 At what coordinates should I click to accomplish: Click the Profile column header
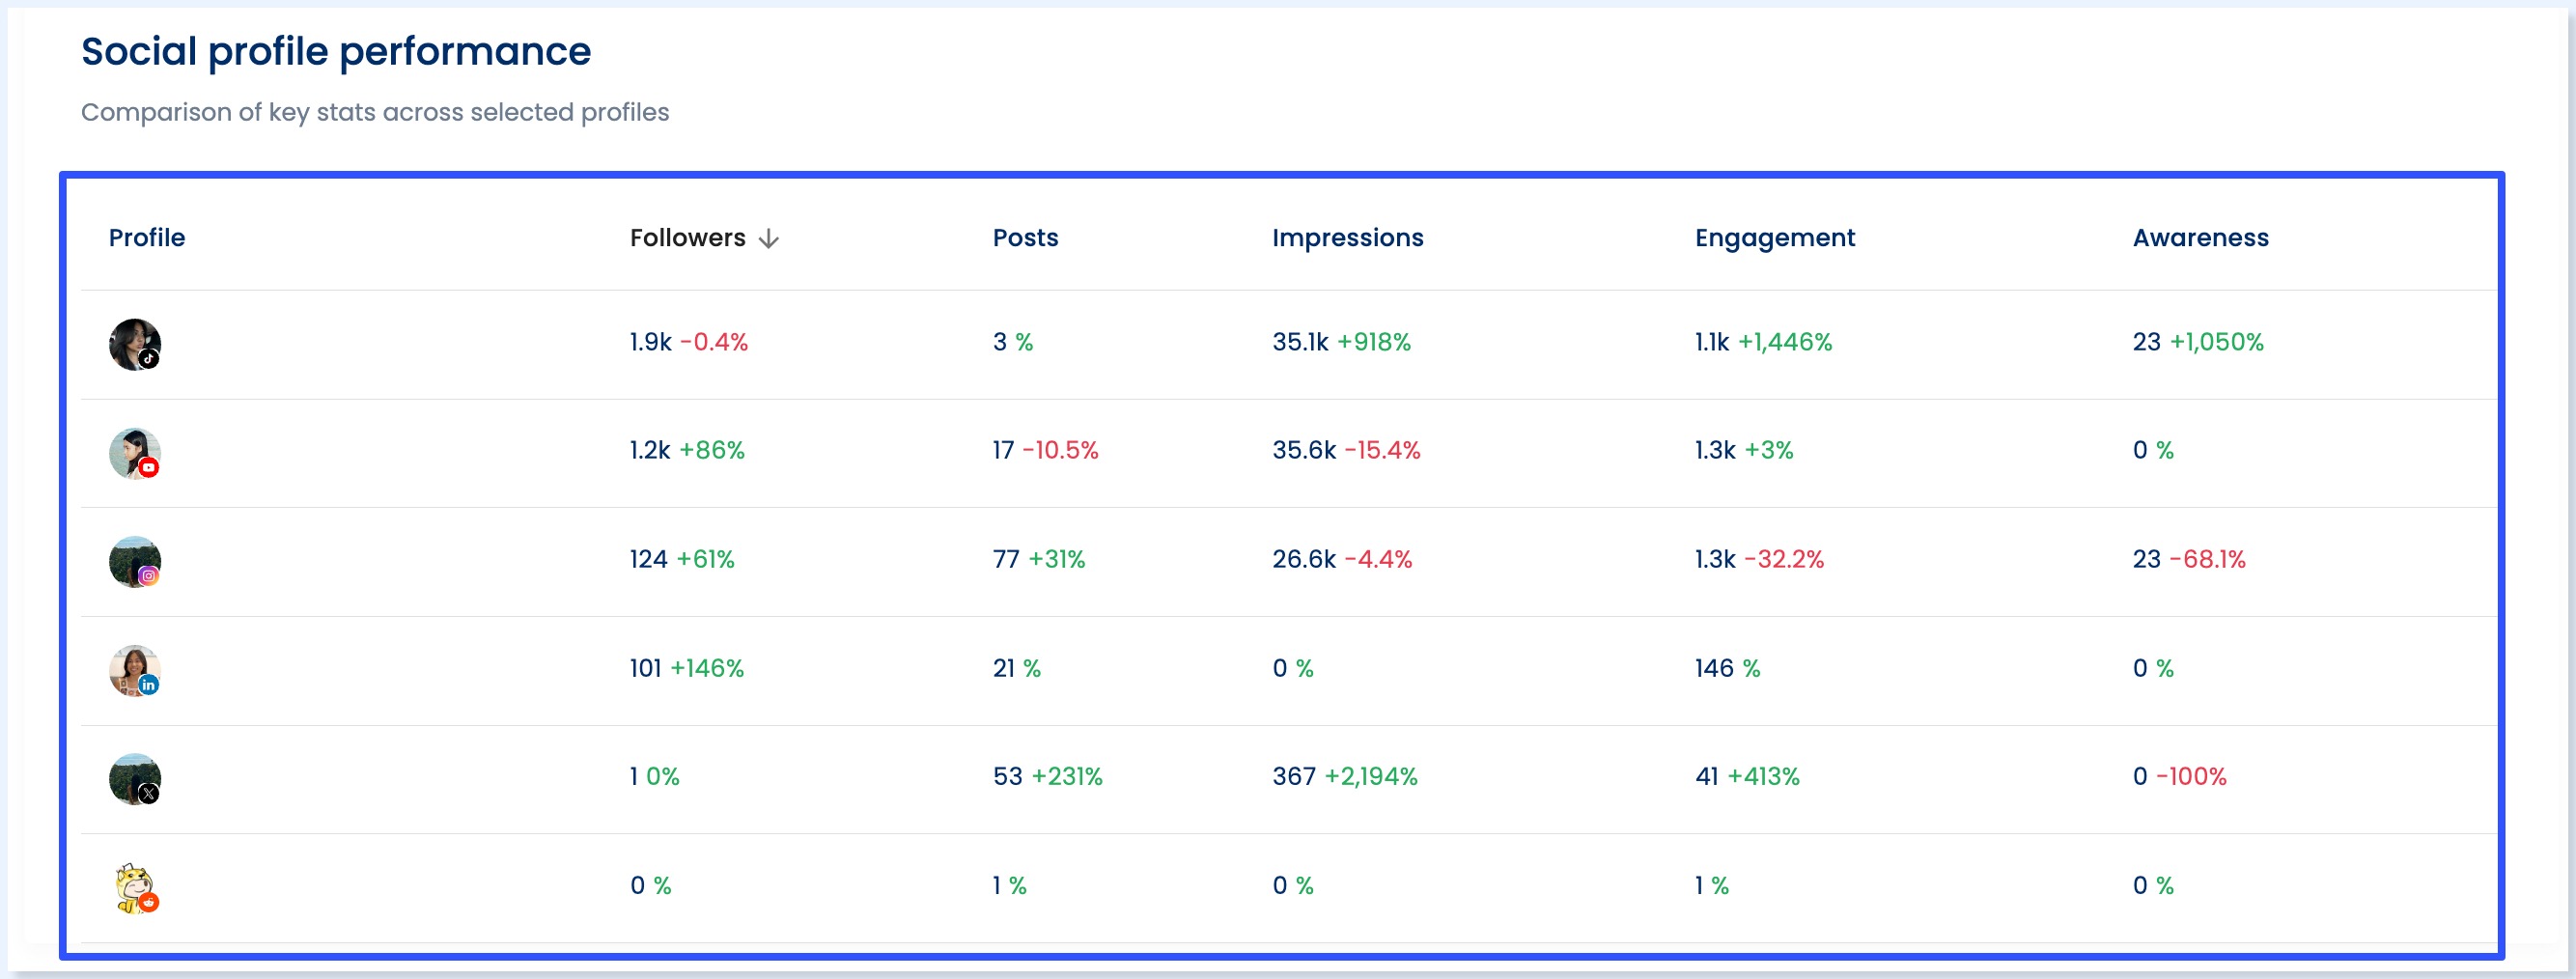tap(146, 238)
